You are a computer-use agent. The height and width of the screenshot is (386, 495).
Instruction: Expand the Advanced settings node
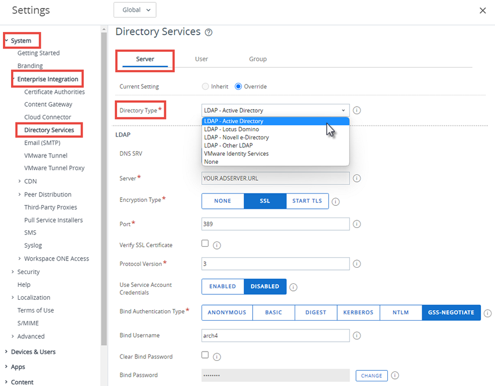pos(13,336)
